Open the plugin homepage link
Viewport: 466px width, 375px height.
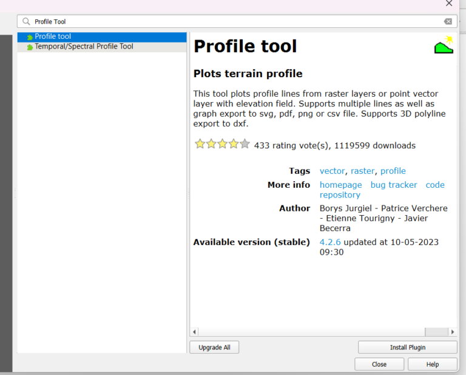pos(340,185)
